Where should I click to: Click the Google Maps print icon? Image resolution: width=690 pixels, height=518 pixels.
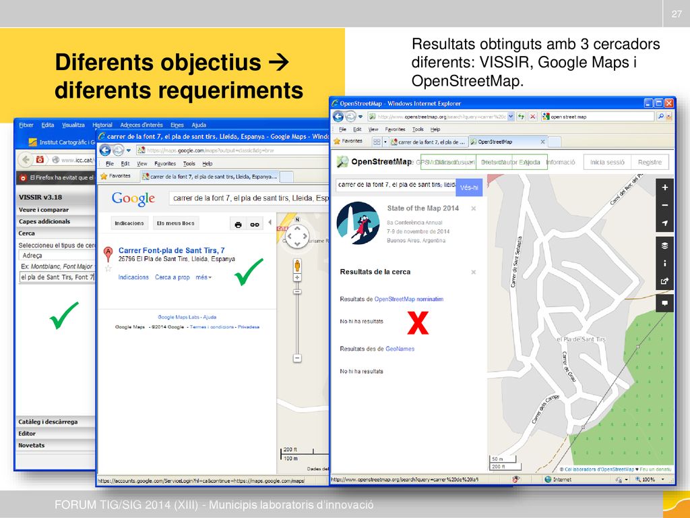238,224
